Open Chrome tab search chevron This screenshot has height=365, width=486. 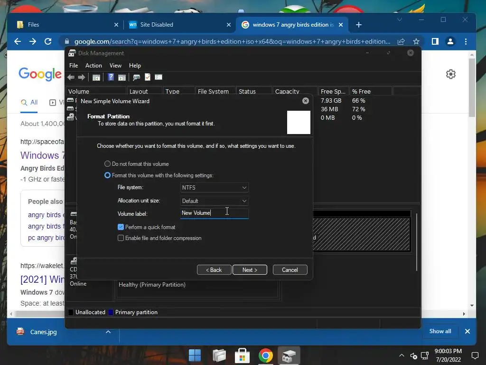399,19
